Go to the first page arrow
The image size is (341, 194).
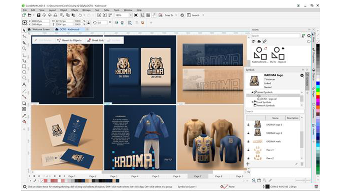(34, 176)
